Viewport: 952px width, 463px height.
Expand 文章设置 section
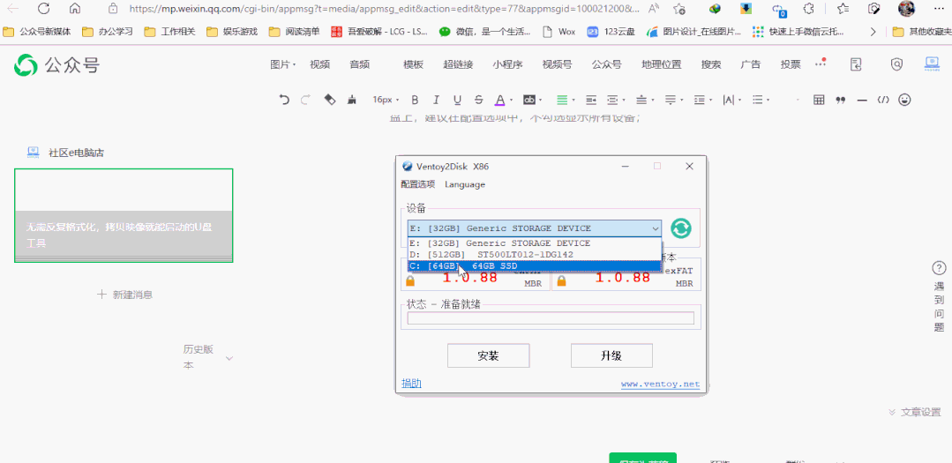pyautogui.click(x=914, y=412)
